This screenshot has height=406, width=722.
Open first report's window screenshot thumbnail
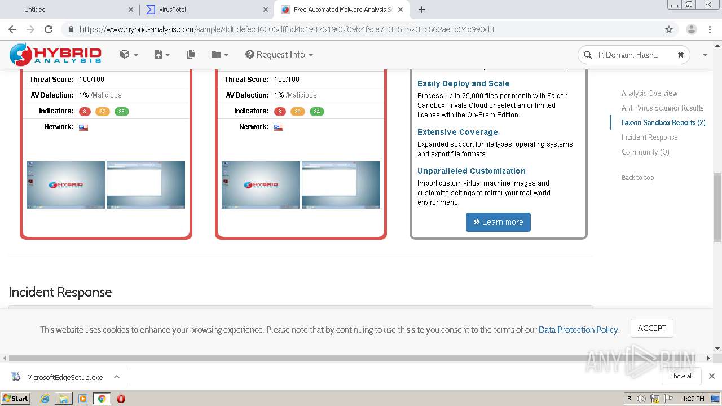tap(146, 185)
